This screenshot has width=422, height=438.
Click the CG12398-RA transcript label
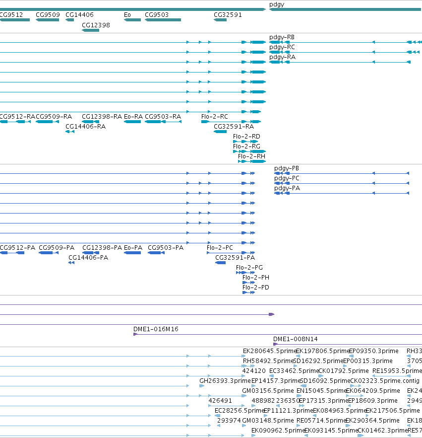coord(102,117)
